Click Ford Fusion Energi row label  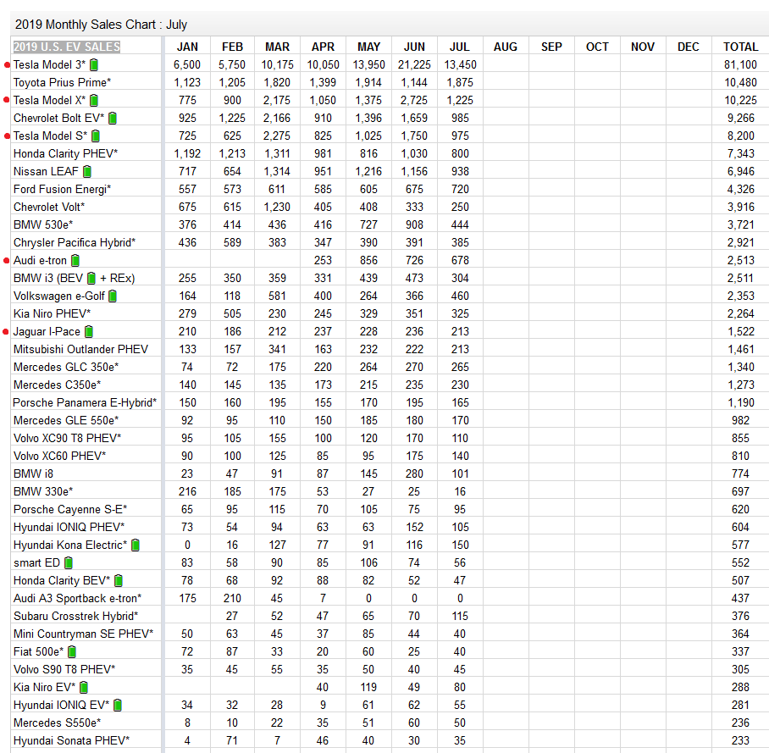click(63, 190)
